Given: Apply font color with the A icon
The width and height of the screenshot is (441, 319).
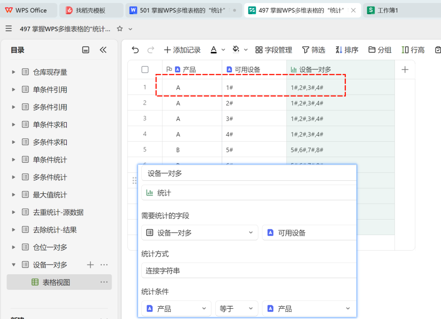Looking at the screenshot, I should (214, 50).
